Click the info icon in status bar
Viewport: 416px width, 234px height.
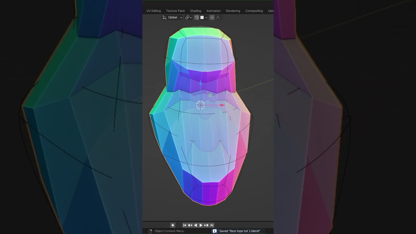(x=214, y=231)
